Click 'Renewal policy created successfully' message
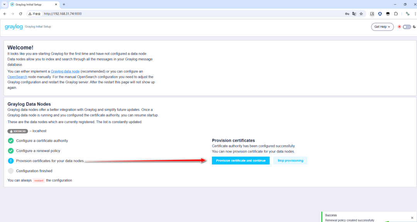 coord(349,220)
